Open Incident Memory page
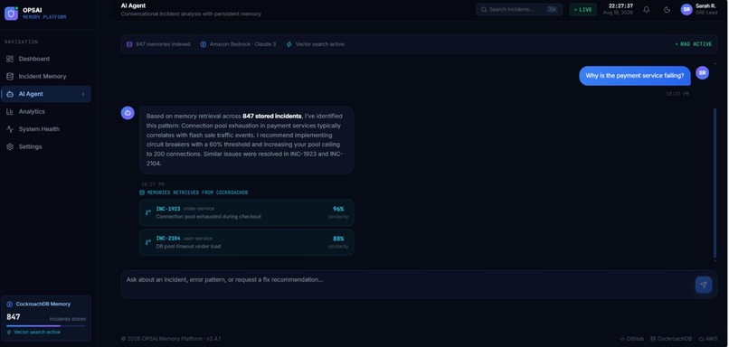This screenshot has width=729, height=347. coord(46,76)
